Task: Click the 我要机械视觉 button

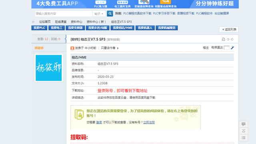Action: 167,28
